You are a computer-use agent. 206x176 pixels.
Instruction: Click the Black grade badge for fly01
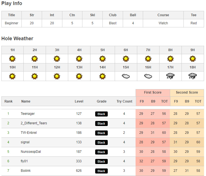click(101, 161)
